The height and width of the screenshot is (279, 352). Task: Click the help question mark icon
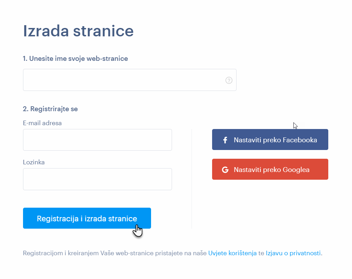point(229,80)
